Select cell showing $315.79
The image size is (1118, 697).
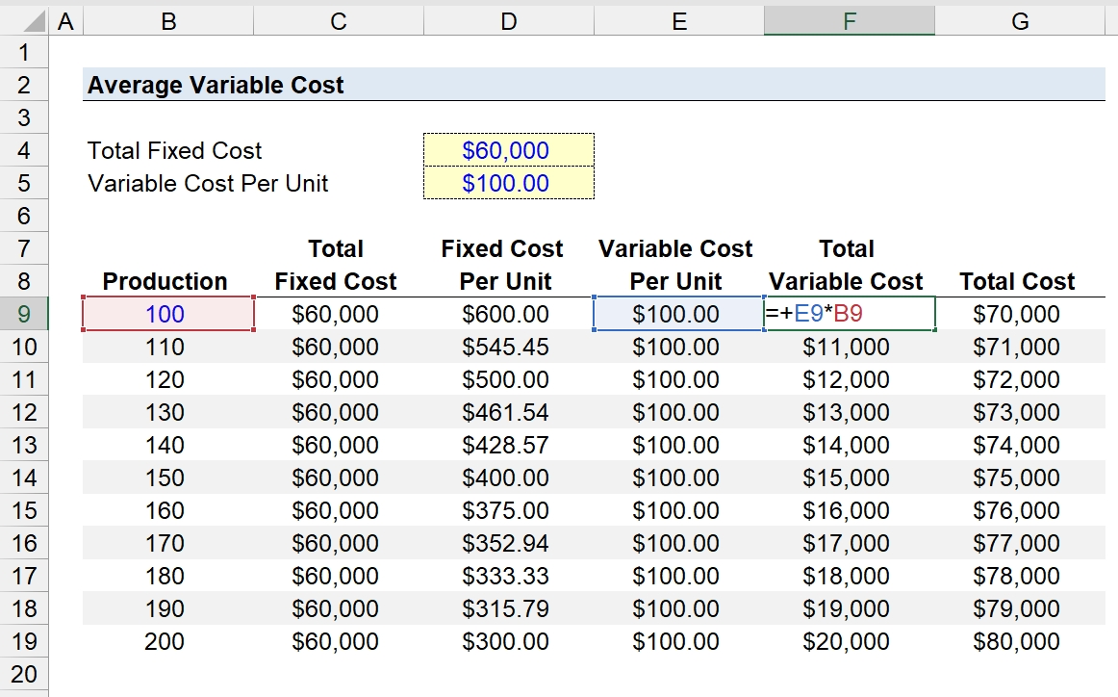508,608
